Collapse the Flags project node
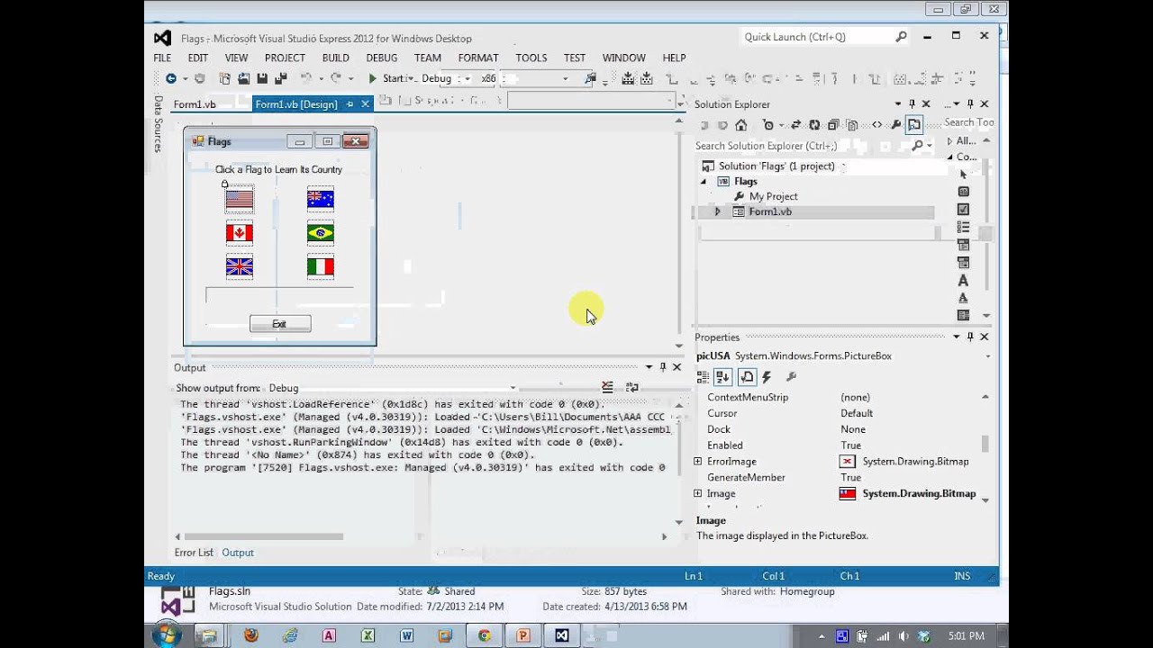The height and width of the screenshot is (648, 1153). (x=704, y=181)
